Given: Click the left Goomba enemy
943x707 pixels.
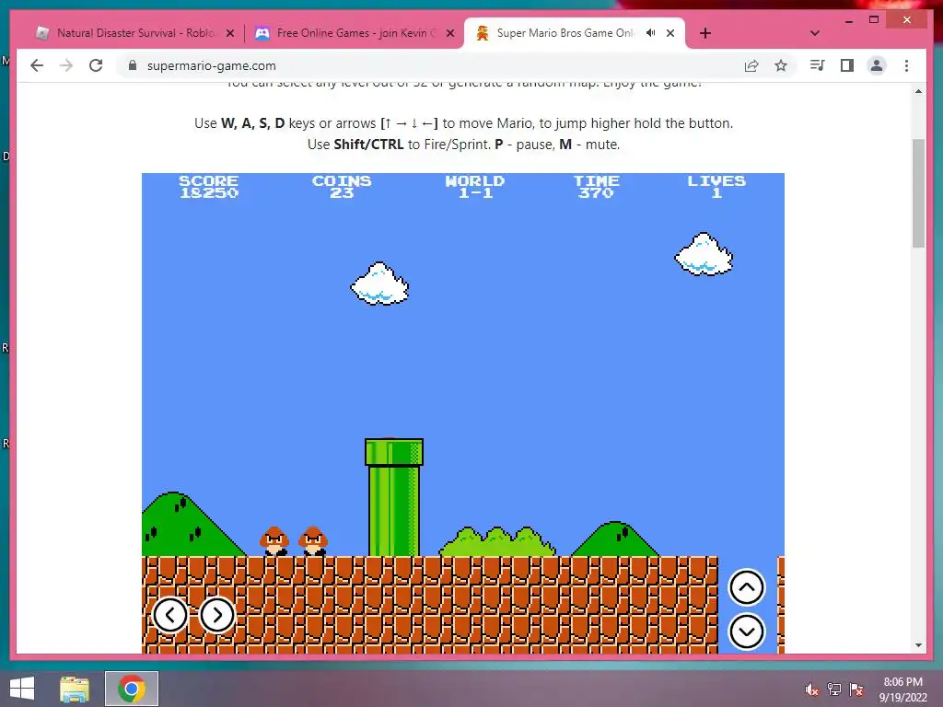Looking at the screenshot, I should (x=274, y=541).
